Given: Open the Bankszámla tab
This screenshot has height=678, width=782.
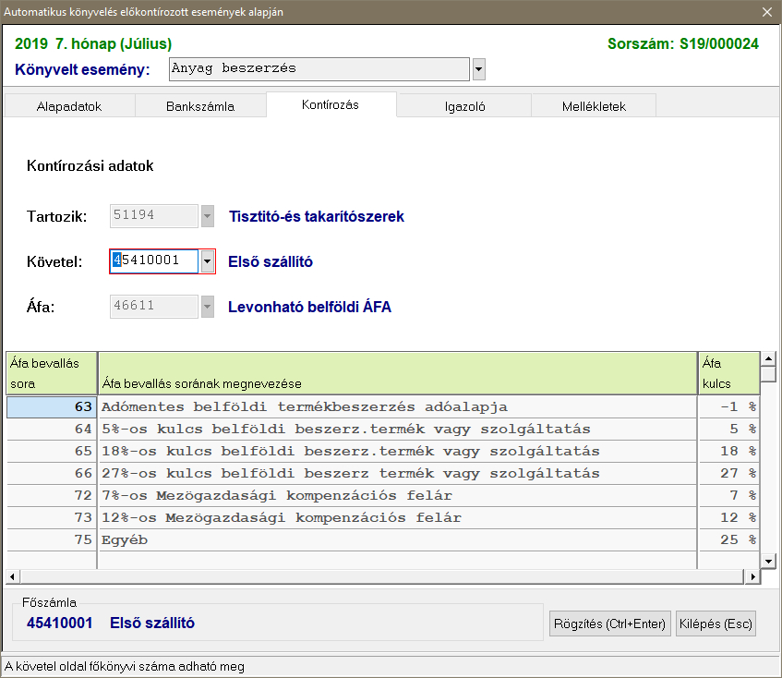Looking at the screenshot, I should 200,106.
